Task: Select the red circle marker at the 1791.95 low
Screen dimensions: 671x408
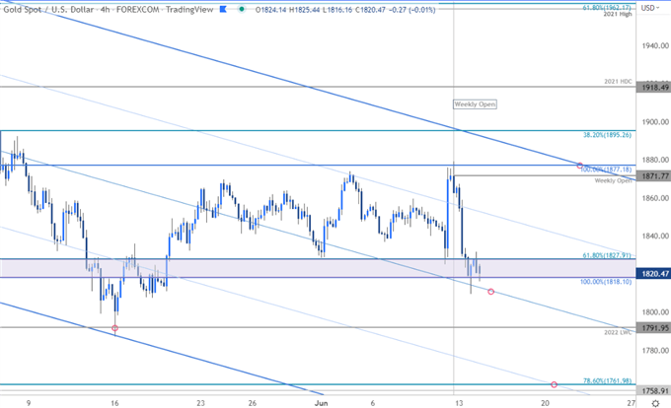Action: [x=114, y=328]
